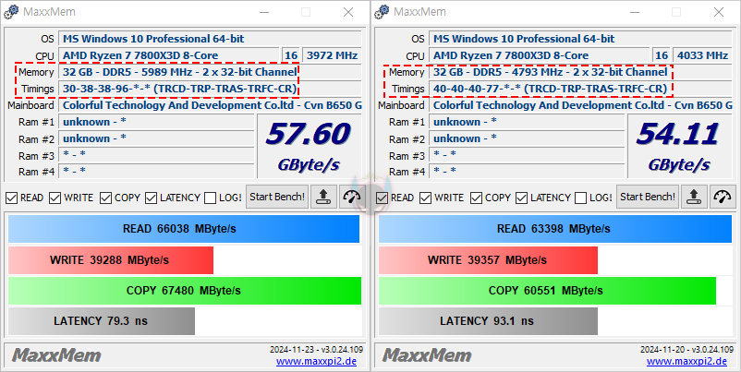Click COPY 60551 MByte/s bar

547,291
